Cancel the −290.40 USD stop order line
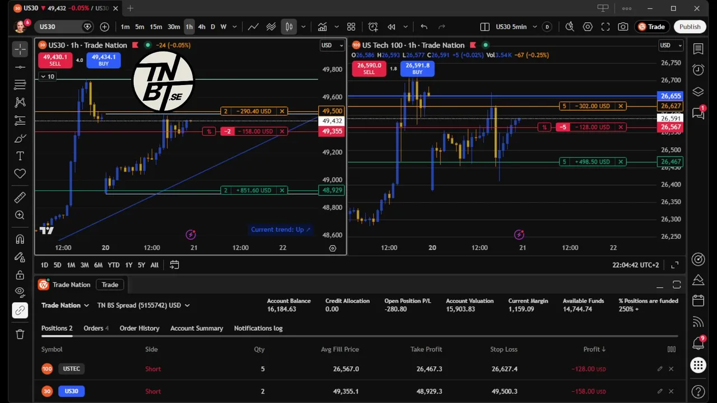 [x=282, y=111]
